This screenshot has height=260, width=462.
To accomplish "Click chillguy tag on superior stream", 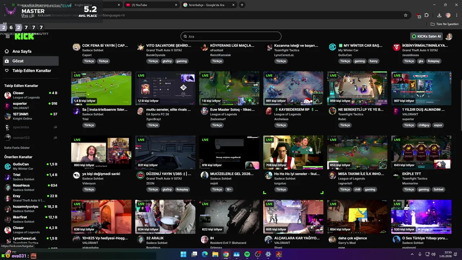I will pyautogui.click(x=424, y=125).
